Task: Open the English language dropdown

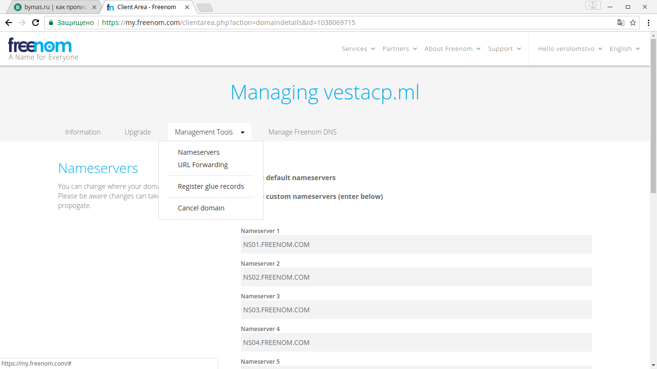Action: 624,49
